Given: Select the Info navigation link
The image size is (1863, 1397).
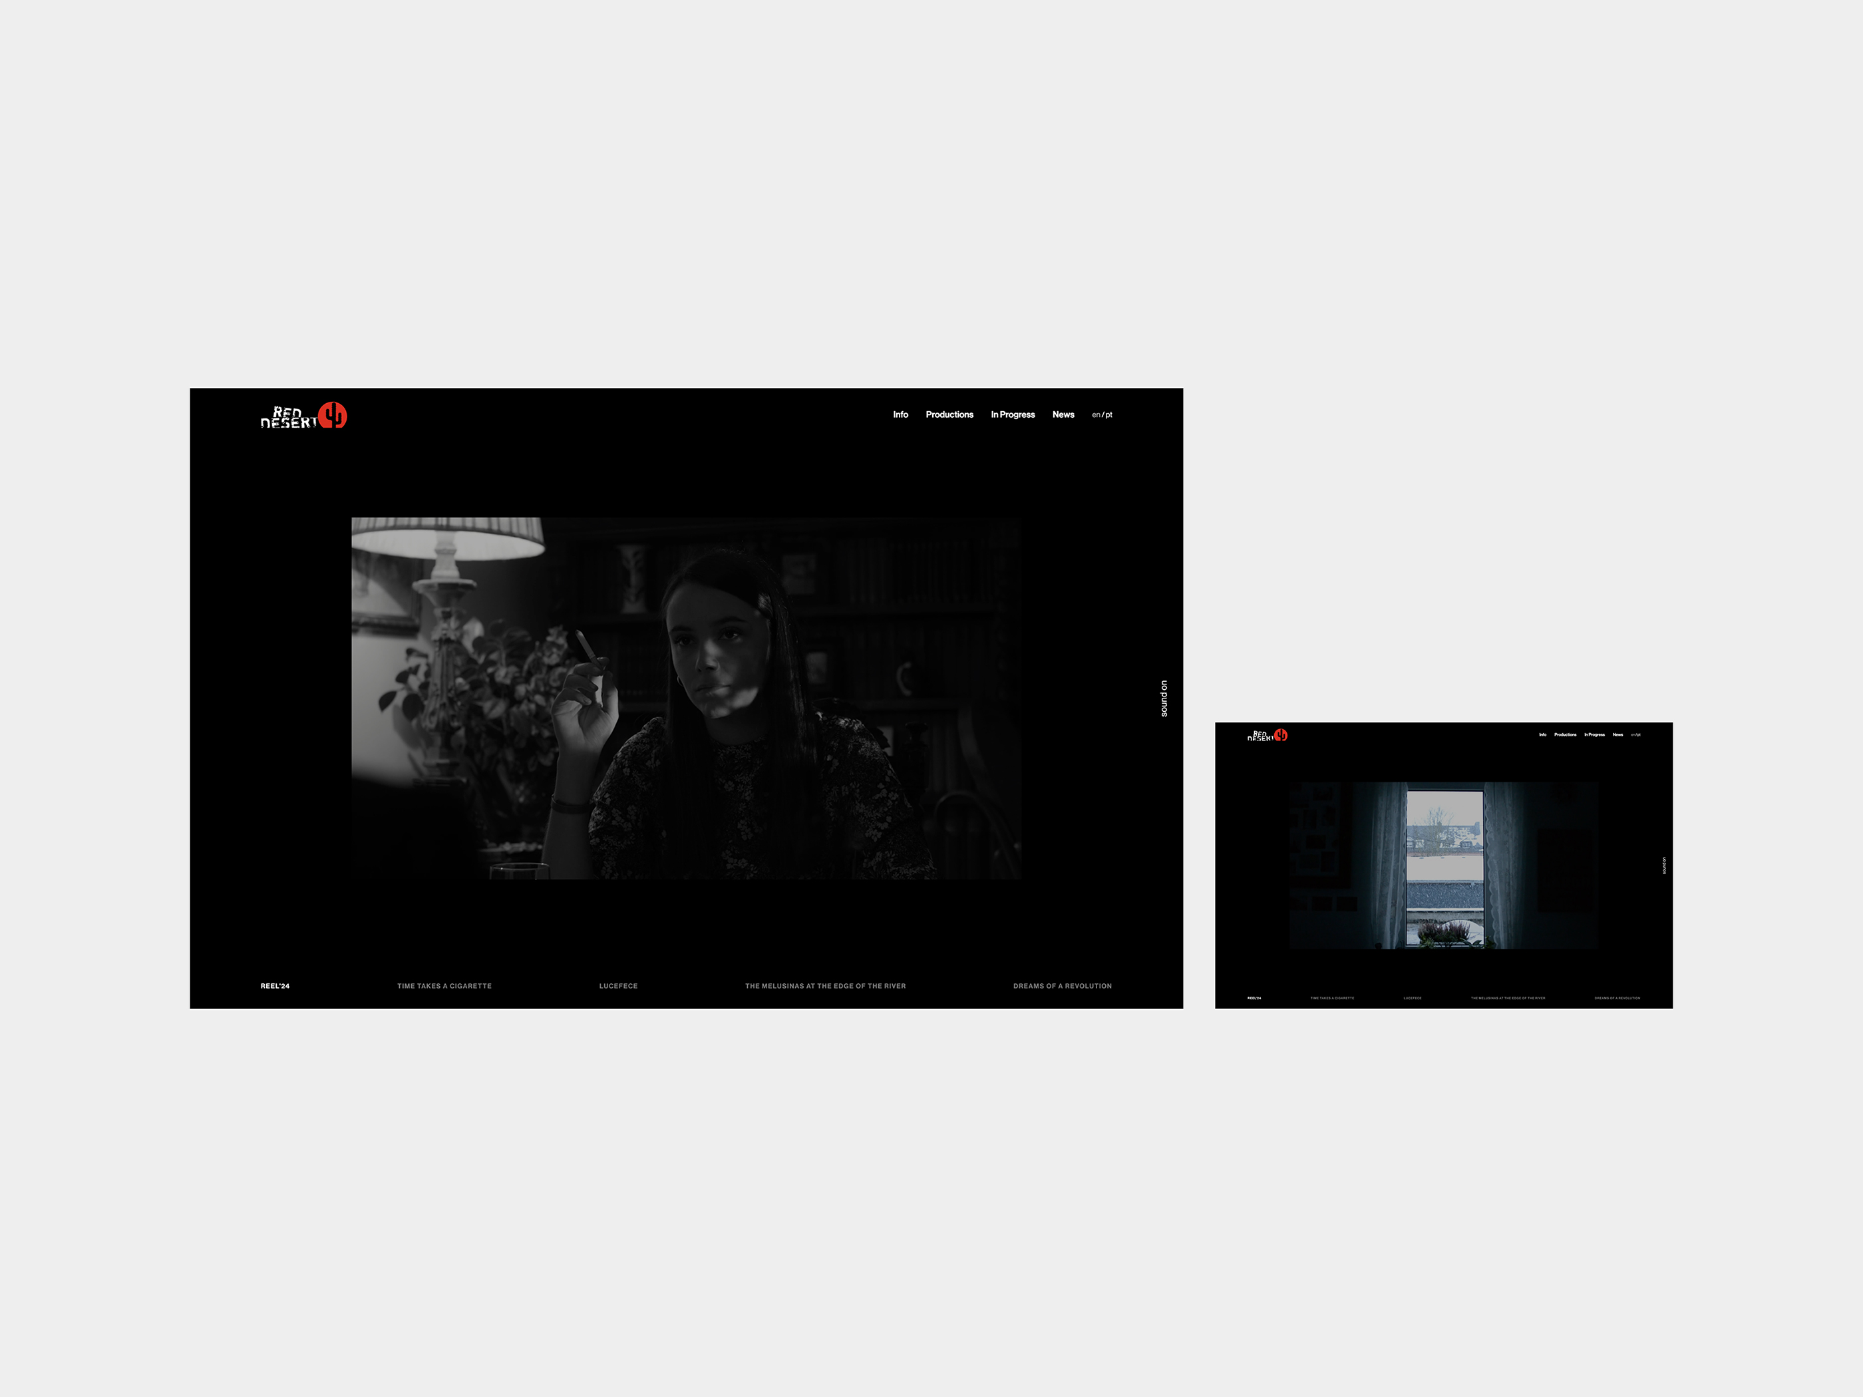Looking at the screenshot, I should [898, 414].
